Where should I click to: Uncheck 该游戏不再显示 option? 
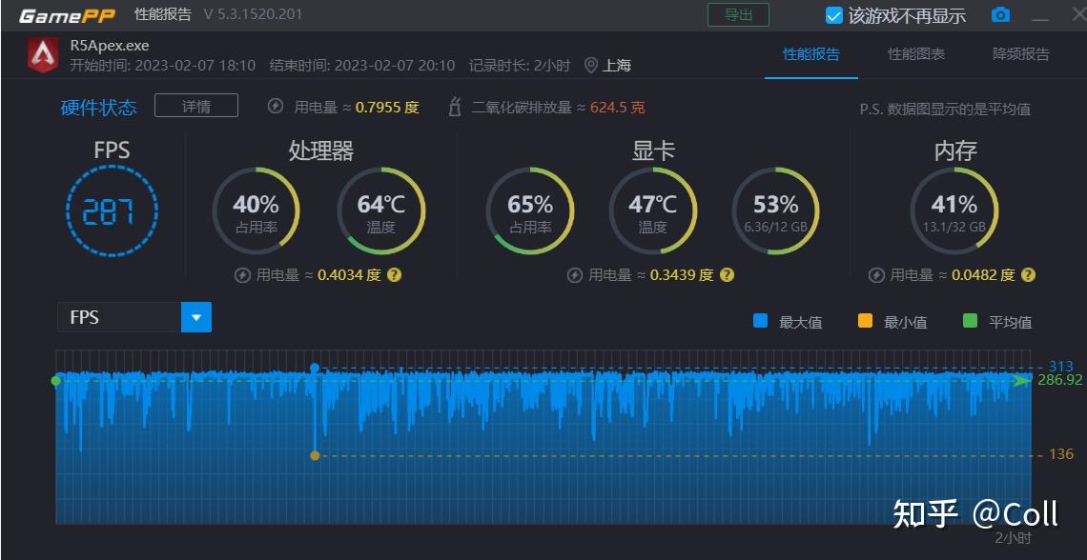point(832,14)
